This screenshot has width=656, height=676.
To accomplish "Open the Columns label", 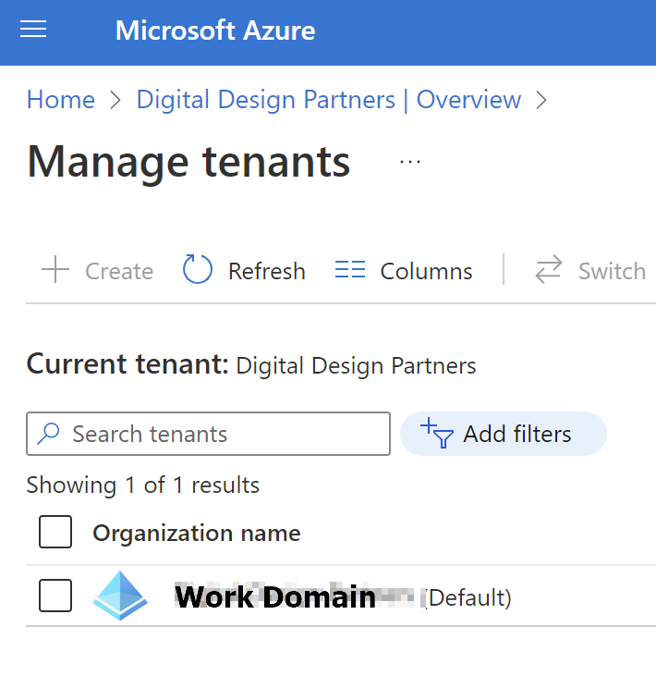I will [x=427, y=271].
